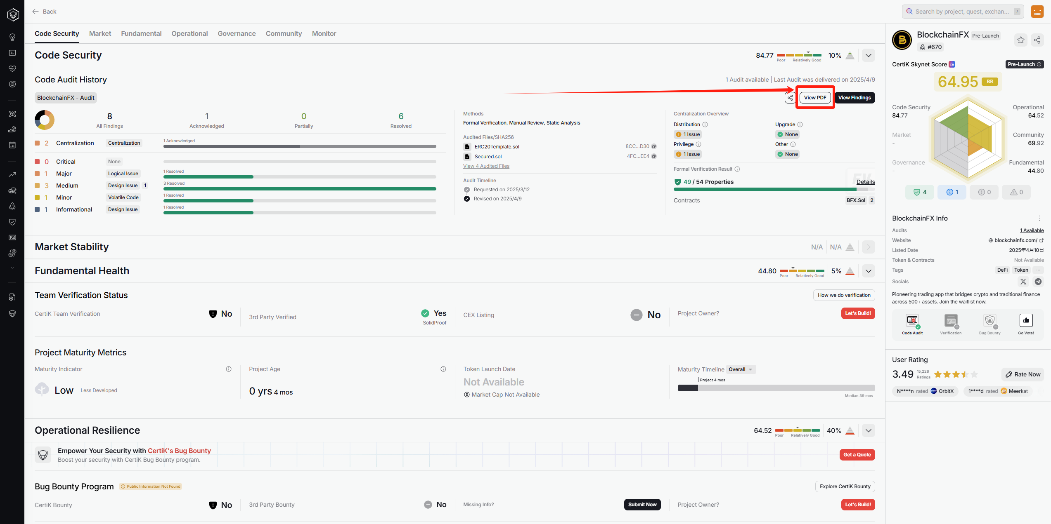Click info icon beside Distribution
Screen dimensions: 1051x524
[x=705, y=125]
